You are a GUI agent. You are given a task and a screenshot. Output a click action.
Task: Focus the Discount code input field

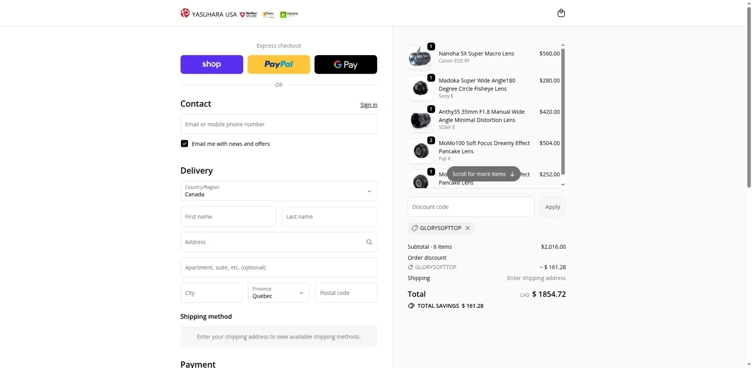[x=471, y=207]
